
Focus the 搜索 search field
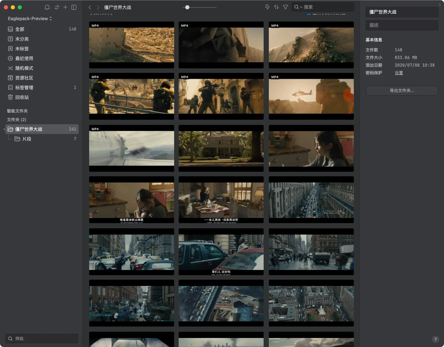[x=323, y=7]
